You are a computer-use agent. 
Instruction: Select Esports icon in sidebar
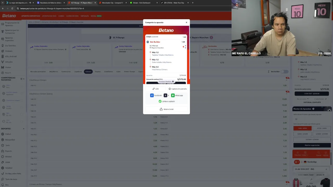coord(3,151)
